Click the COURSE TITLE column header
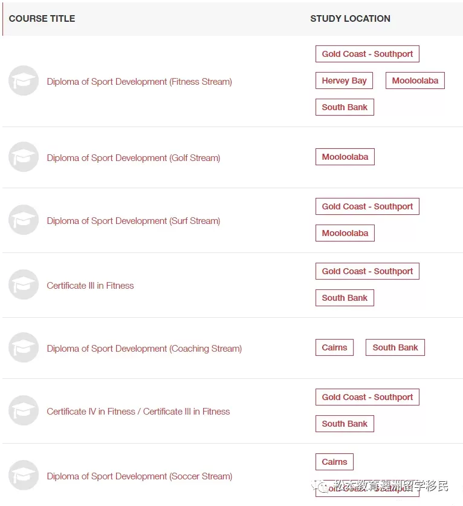The width and height of the screenshot is (463, 506). [42, 19]
